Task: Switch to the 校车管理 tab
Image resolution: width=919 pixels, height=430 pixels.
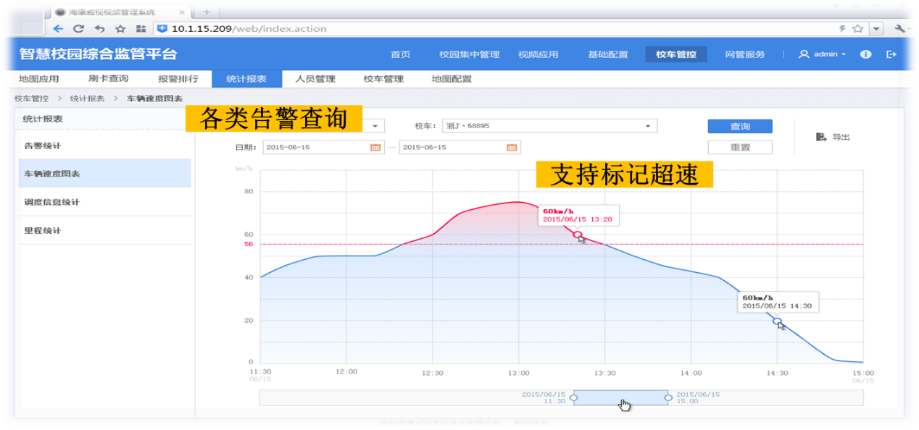Action: [x=383, y=79]
